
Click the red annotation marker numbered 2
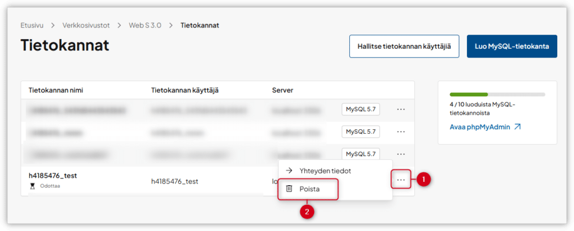tap(307, 212)
